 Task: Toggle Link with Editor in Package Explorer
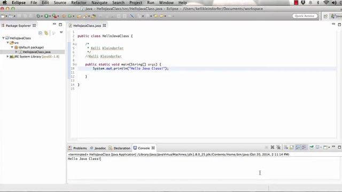click(x=46, y=33)
